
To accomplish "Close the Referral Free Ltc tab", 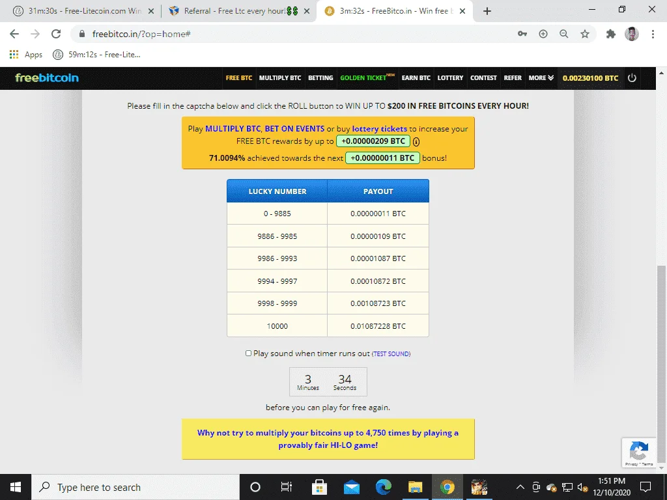I will tap(307, 11).
